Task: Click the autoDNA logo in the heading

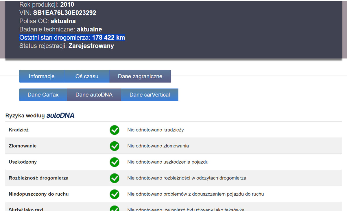Action: click(x=60, y=116)
